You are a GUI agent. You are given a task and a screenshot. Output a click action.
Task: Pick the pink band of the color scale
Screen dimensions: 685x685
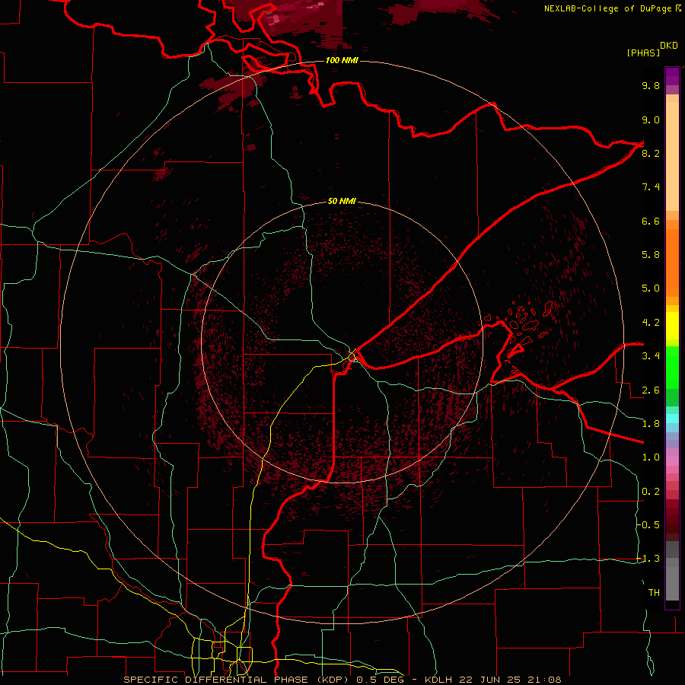pos(672,461)
